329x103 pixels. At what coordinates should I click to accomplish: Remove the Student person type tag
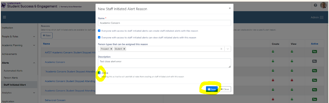124,49
